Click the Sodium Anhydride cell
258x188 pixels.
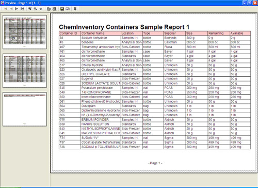[101, 38]
